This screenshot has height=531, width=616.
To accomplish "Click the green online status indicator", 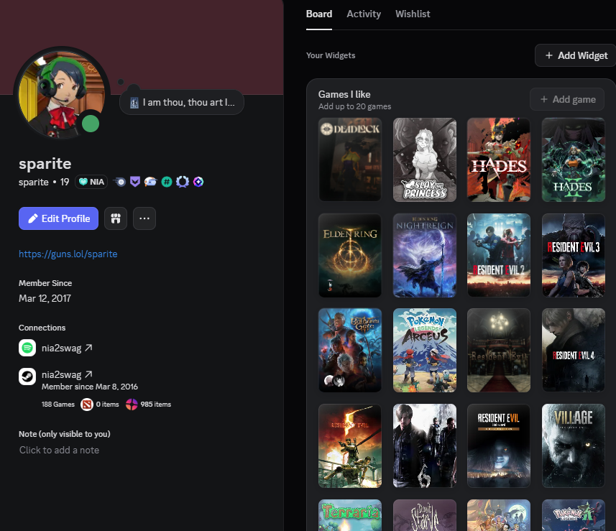I will (91, 124).
